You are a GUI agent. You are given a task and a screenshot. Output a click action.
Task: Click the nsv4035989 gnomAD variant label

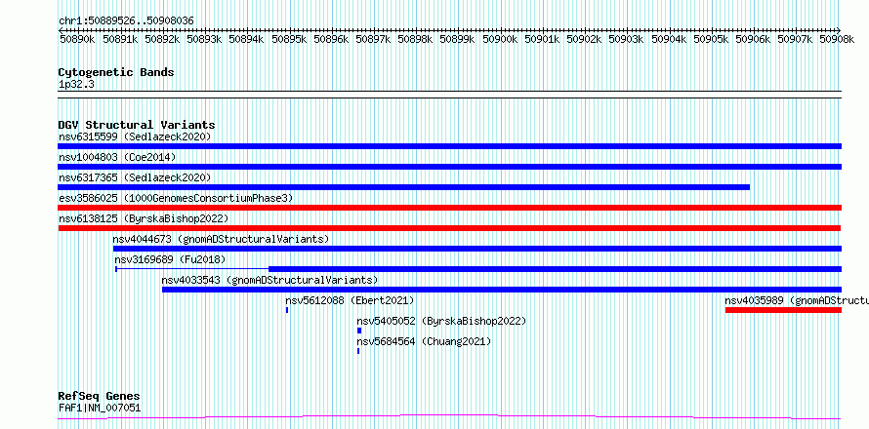797,300
